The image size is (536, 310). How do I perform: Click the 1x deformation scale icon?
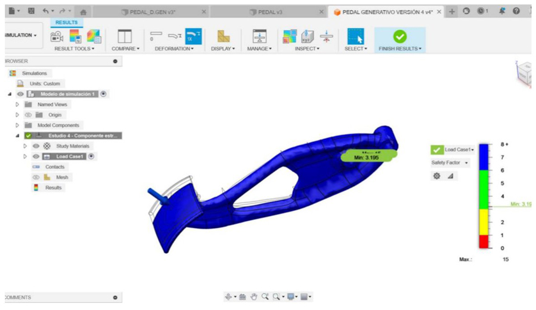[193, 36]
